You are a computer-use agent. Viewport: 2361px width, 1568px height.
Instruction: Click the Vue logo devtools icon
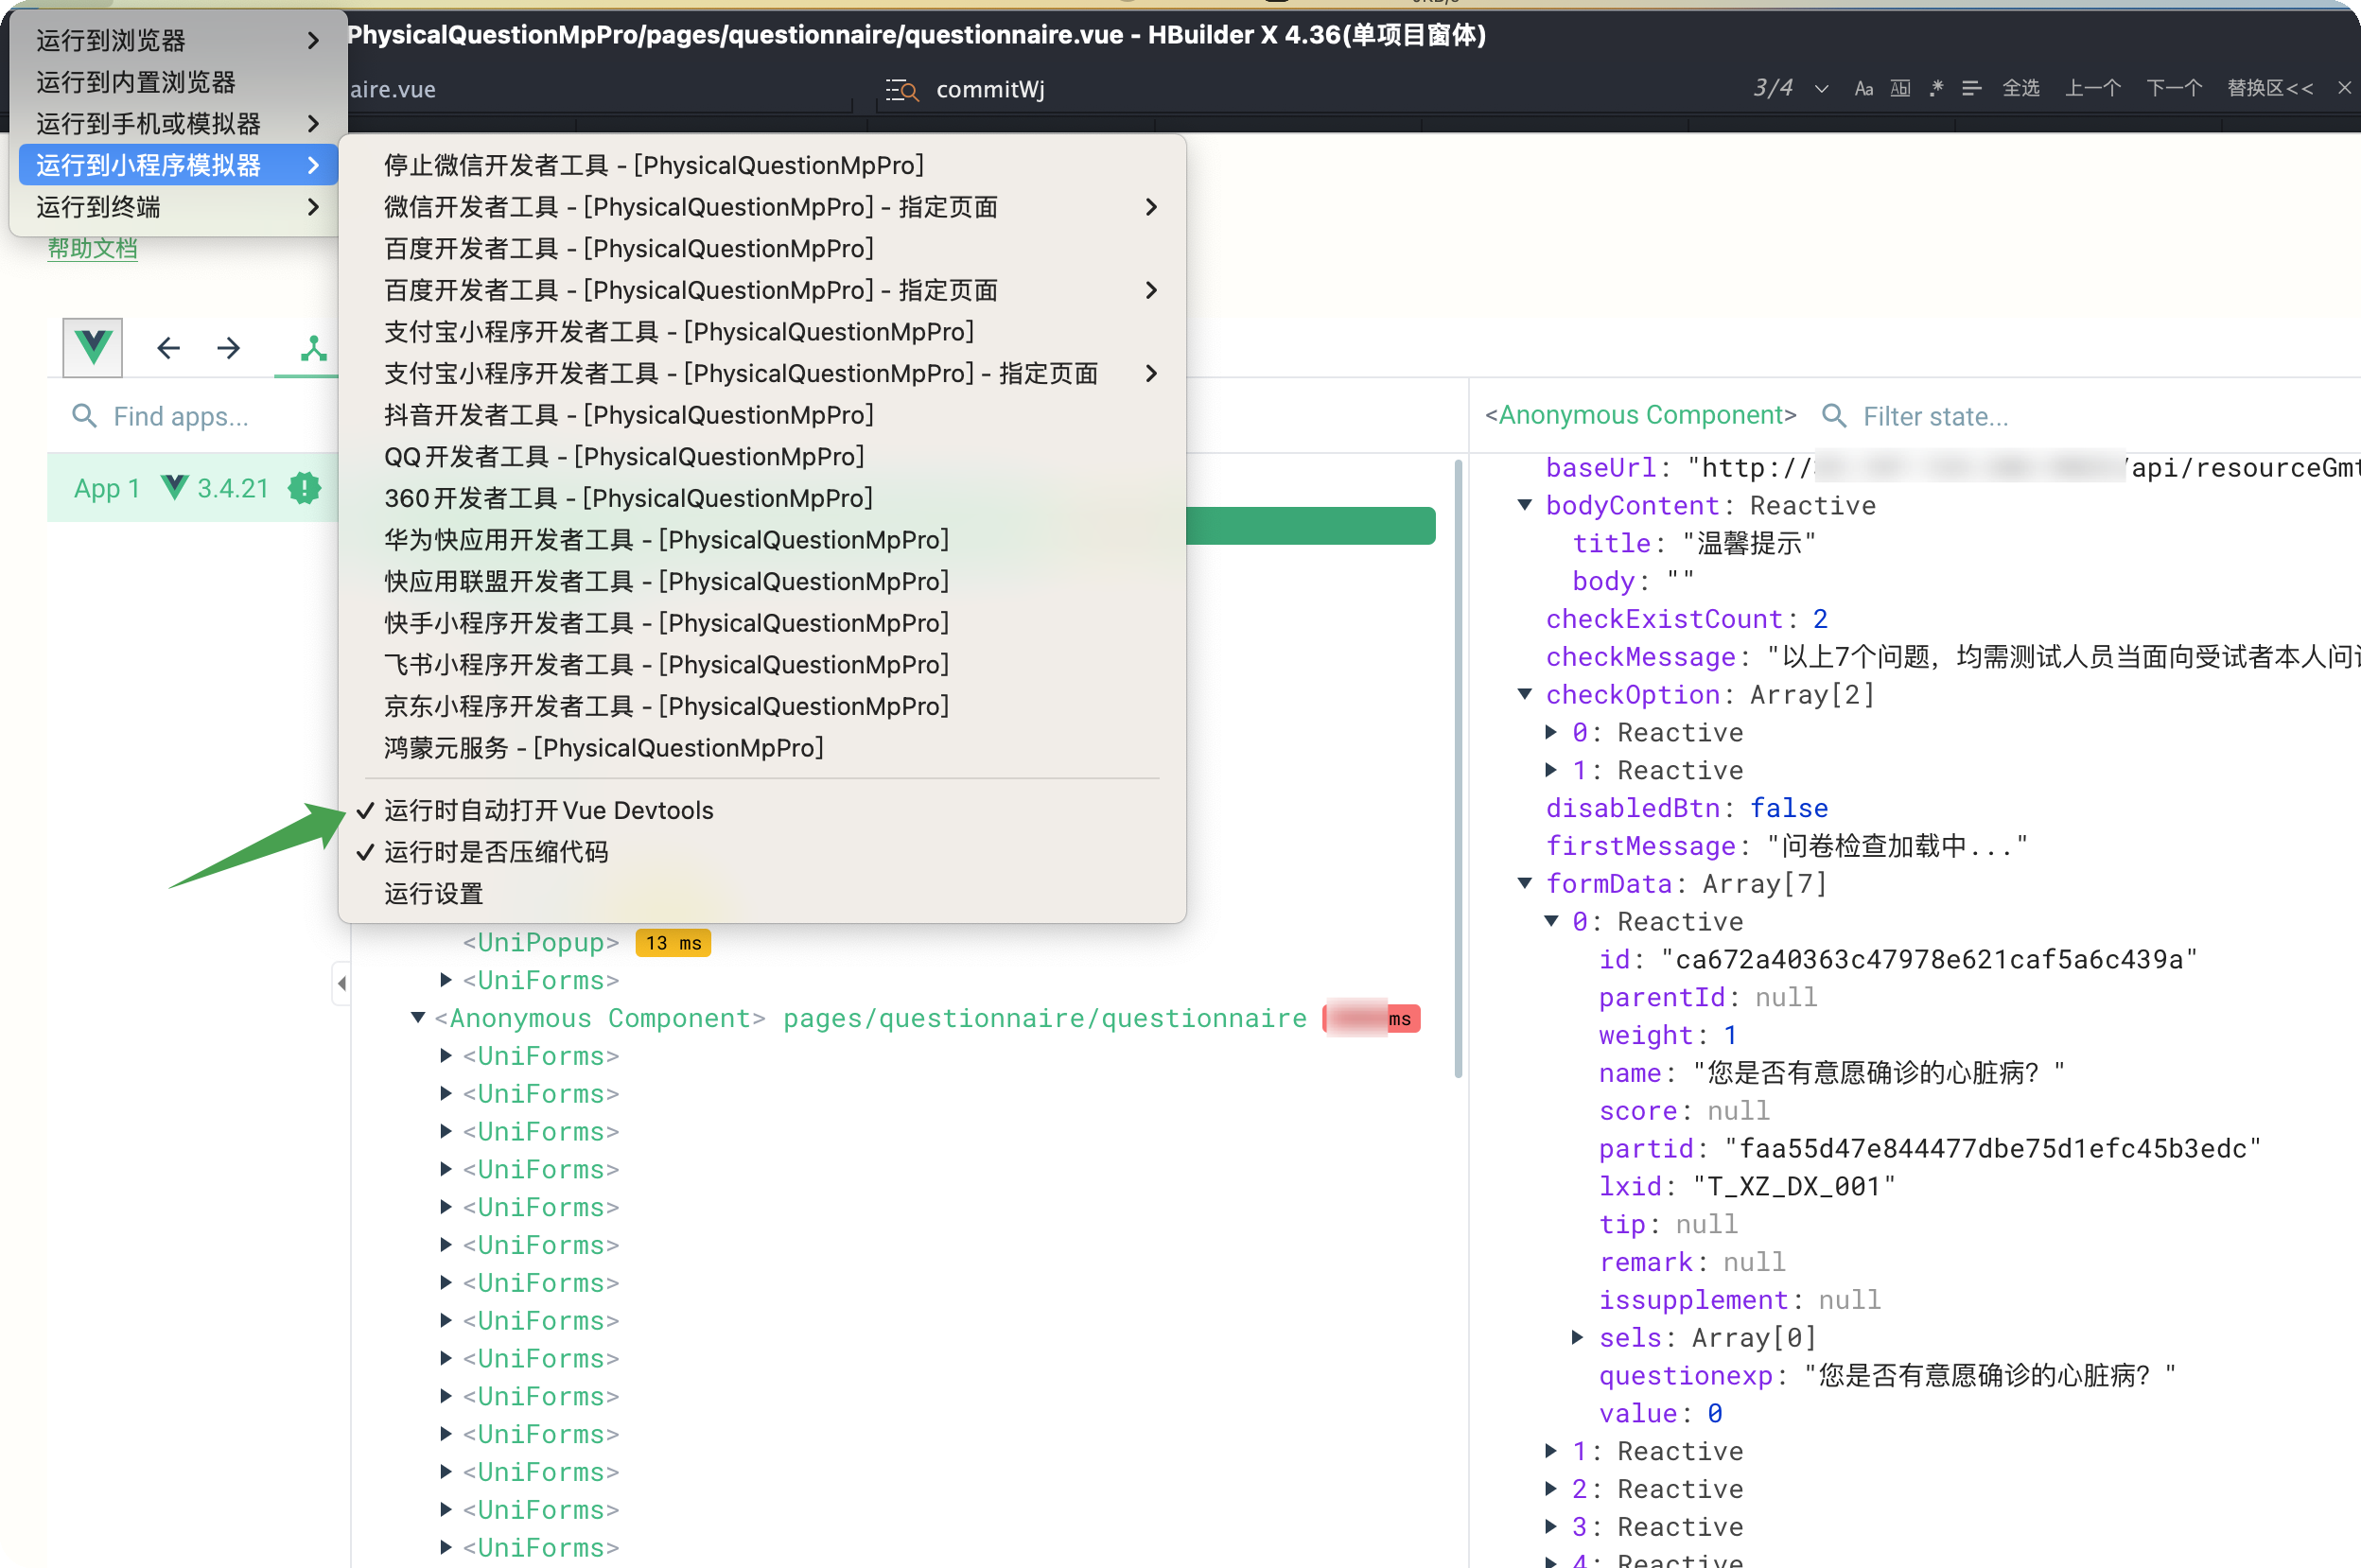[x=93, y=347]
